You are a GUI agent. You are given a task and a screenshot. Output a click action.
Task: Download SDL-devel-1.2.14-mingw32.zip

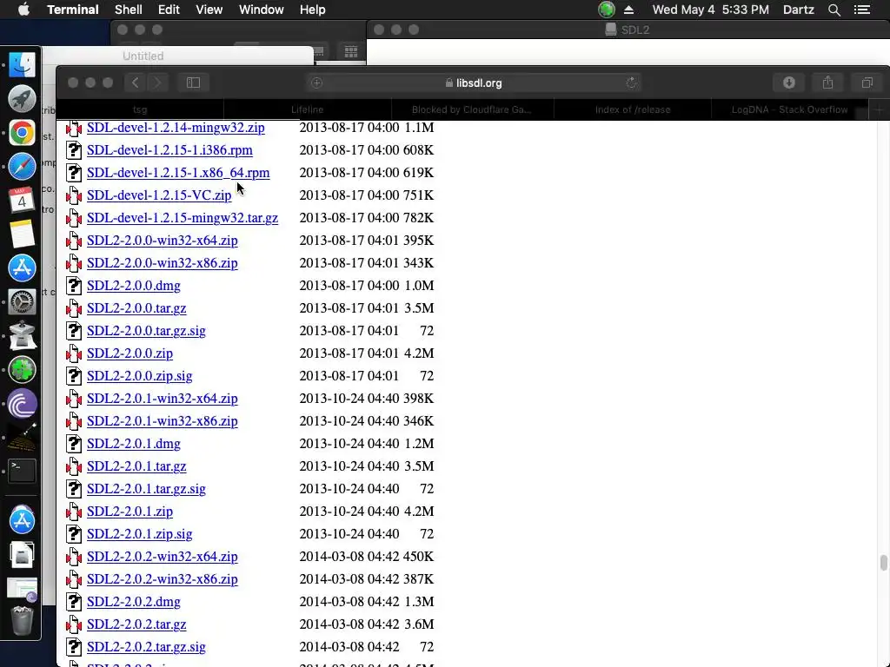176,128
